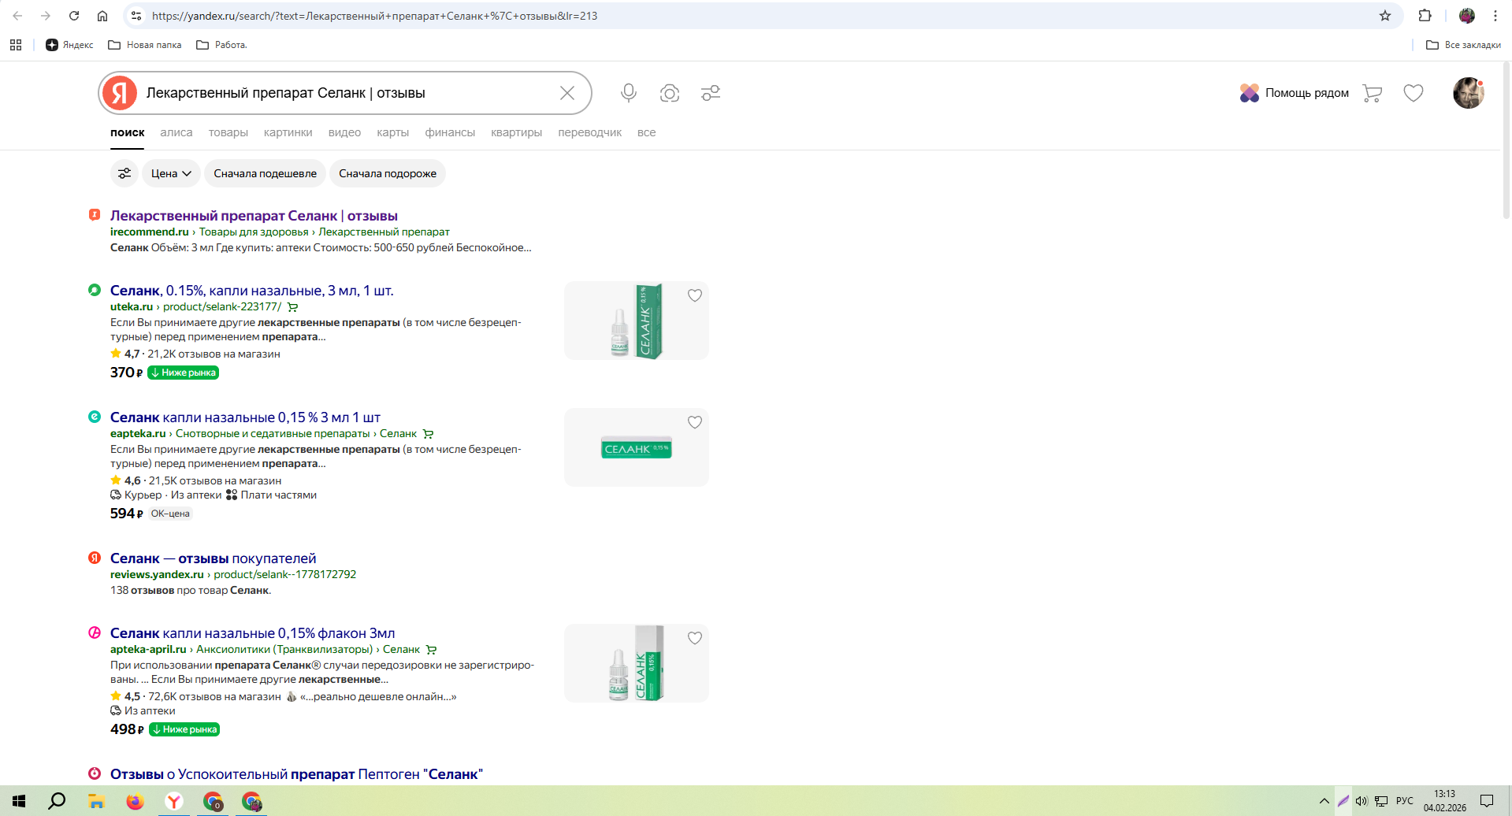Expand hidden system tray icons chevron

(x=1324, y=801)
